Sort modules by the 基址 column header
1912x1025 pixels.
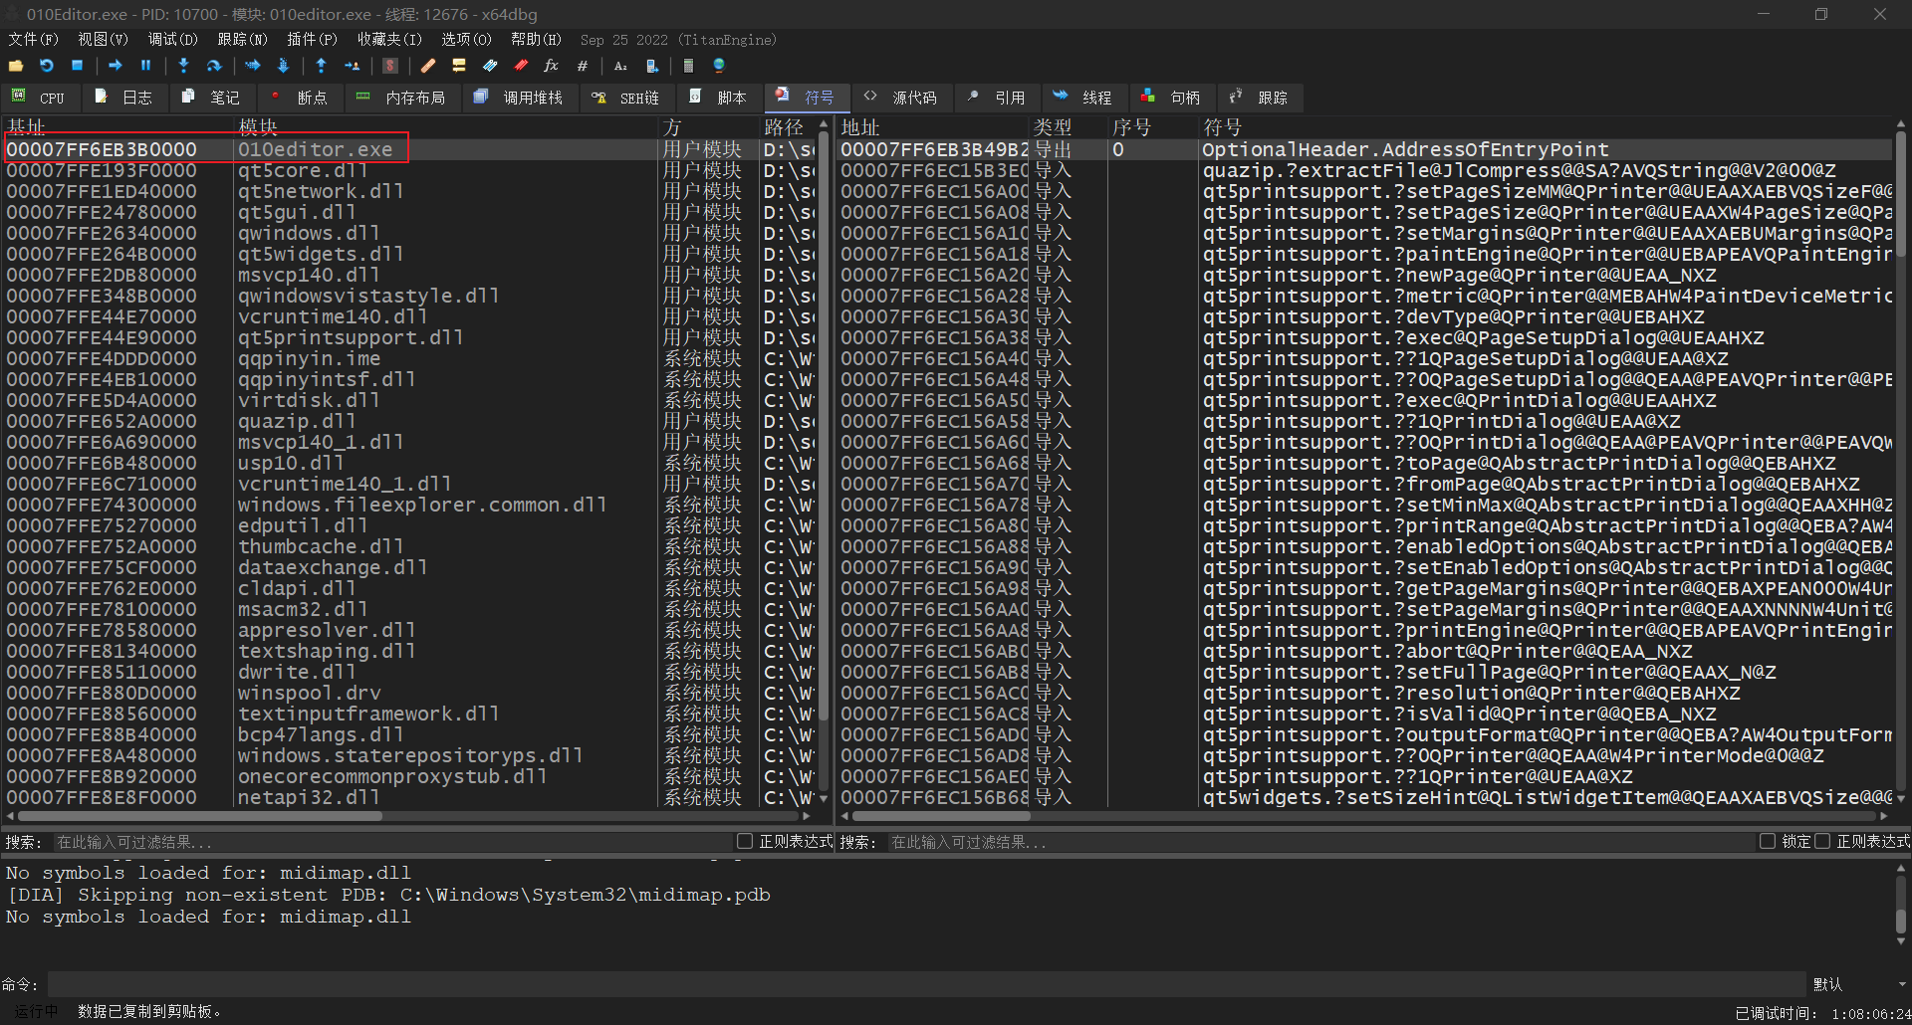coord(27,127)
